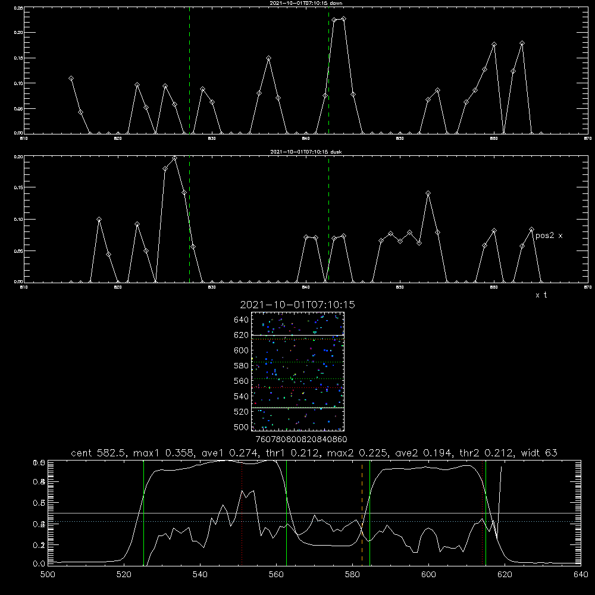Click the red dotted line near 550 in detector image

297,388
